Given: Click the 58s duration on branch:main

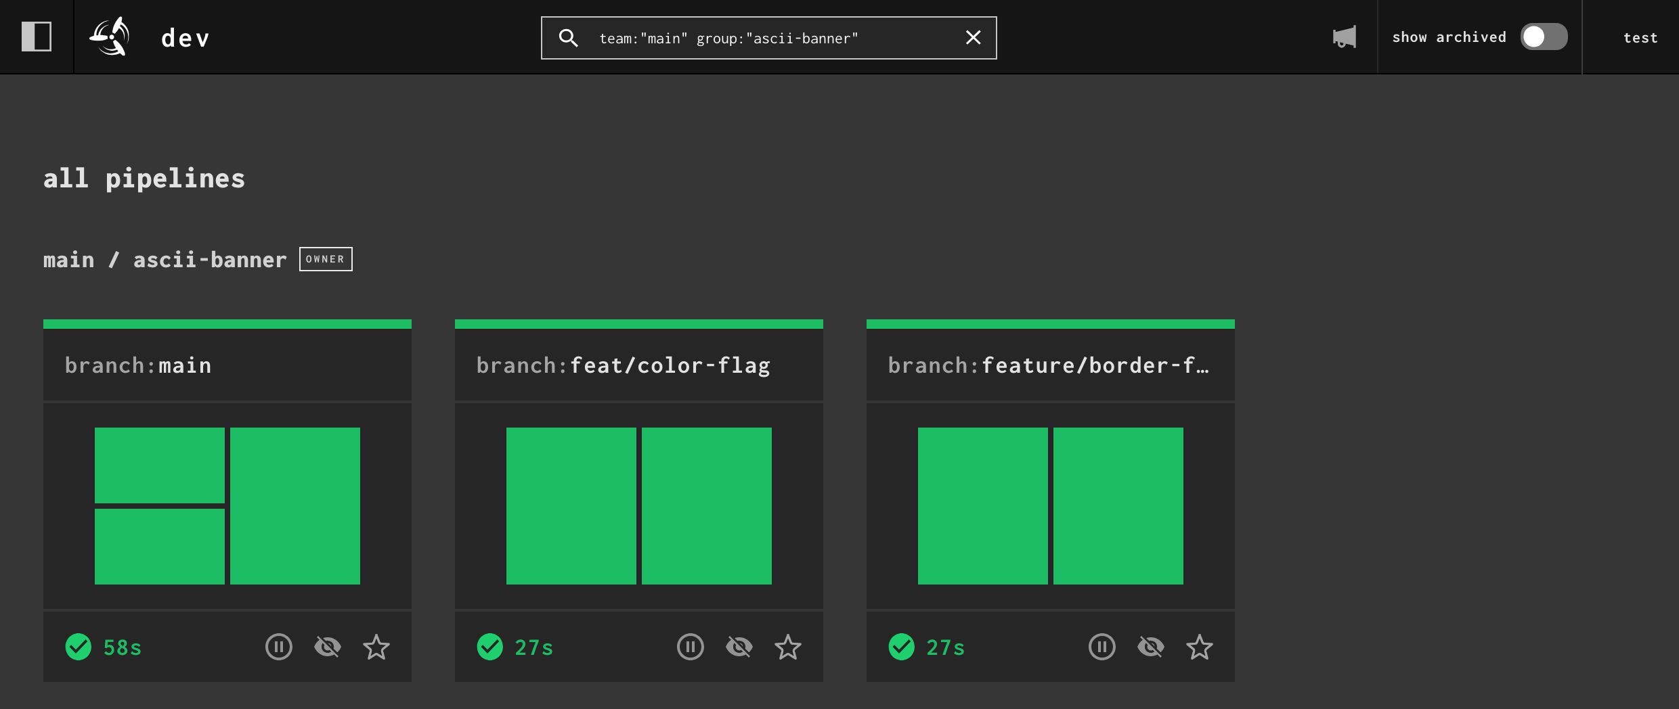Looking at the screenshot, I should [123, 647].
